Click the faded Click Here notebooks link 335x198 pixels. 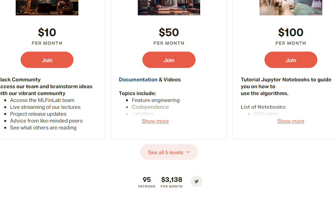click(x=266, y=114)
